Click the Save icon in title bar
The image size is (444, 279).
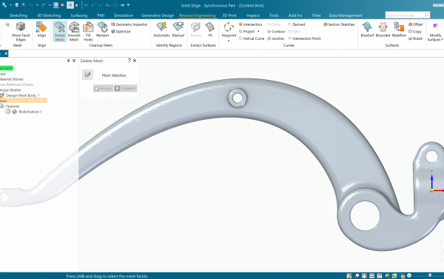(x=17, y=5)
